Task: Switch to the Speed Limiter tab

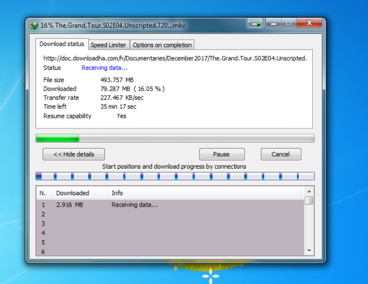Action: pyautogui.click(x=108, y=45)
